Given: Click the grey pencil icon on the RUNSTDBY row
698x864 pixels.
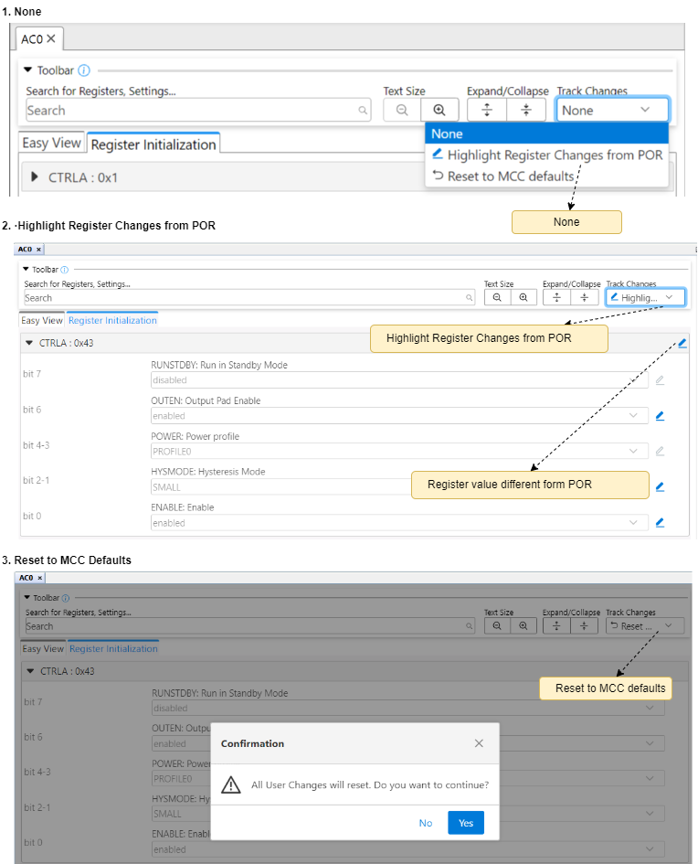Looking at the screenshot, I should pyautogui.click(x=660, y=379).
